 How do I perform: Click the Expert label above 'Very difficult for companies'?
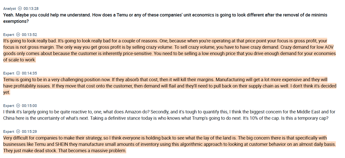[x=9, y=132]
